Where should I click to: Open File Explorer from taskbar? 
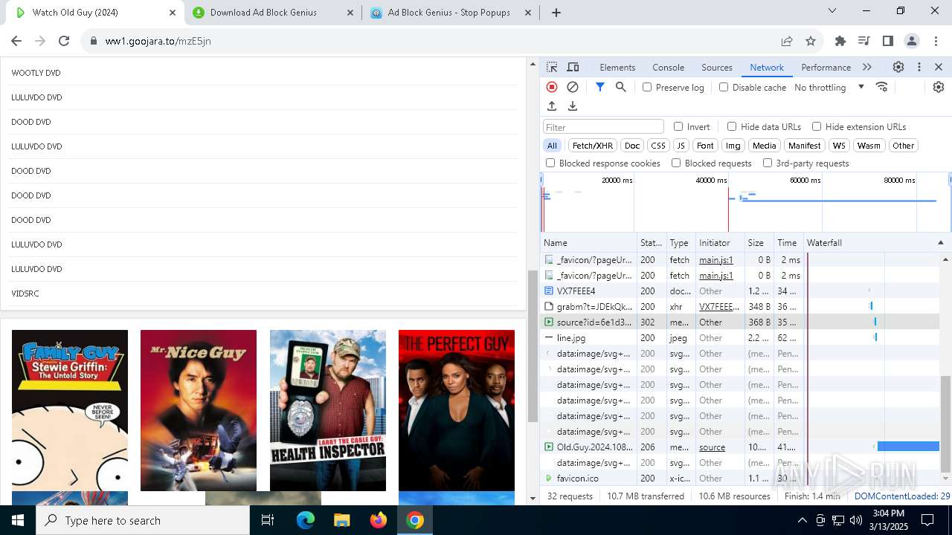(x=342, y=520)
